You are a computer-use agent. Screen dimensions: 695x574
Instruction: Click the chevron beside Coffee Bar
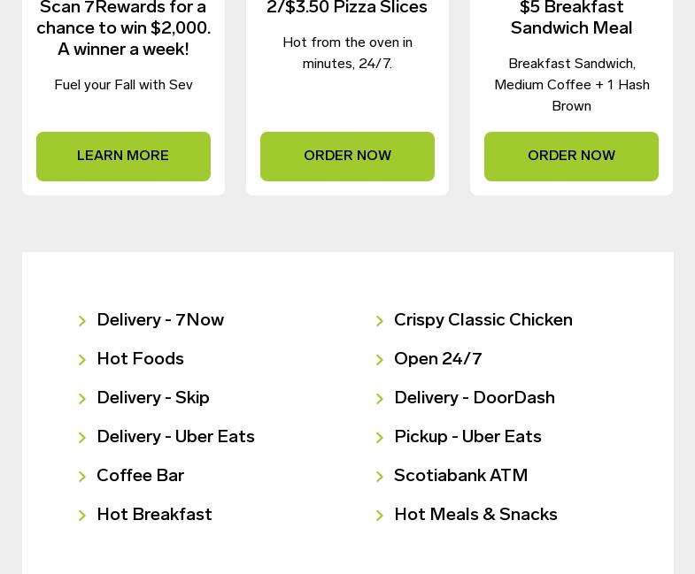pos(82,477)
